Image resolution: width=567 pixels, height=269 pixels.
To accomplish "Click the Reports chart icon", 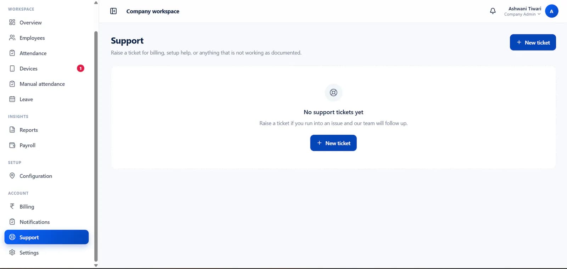I will point(12,130).
